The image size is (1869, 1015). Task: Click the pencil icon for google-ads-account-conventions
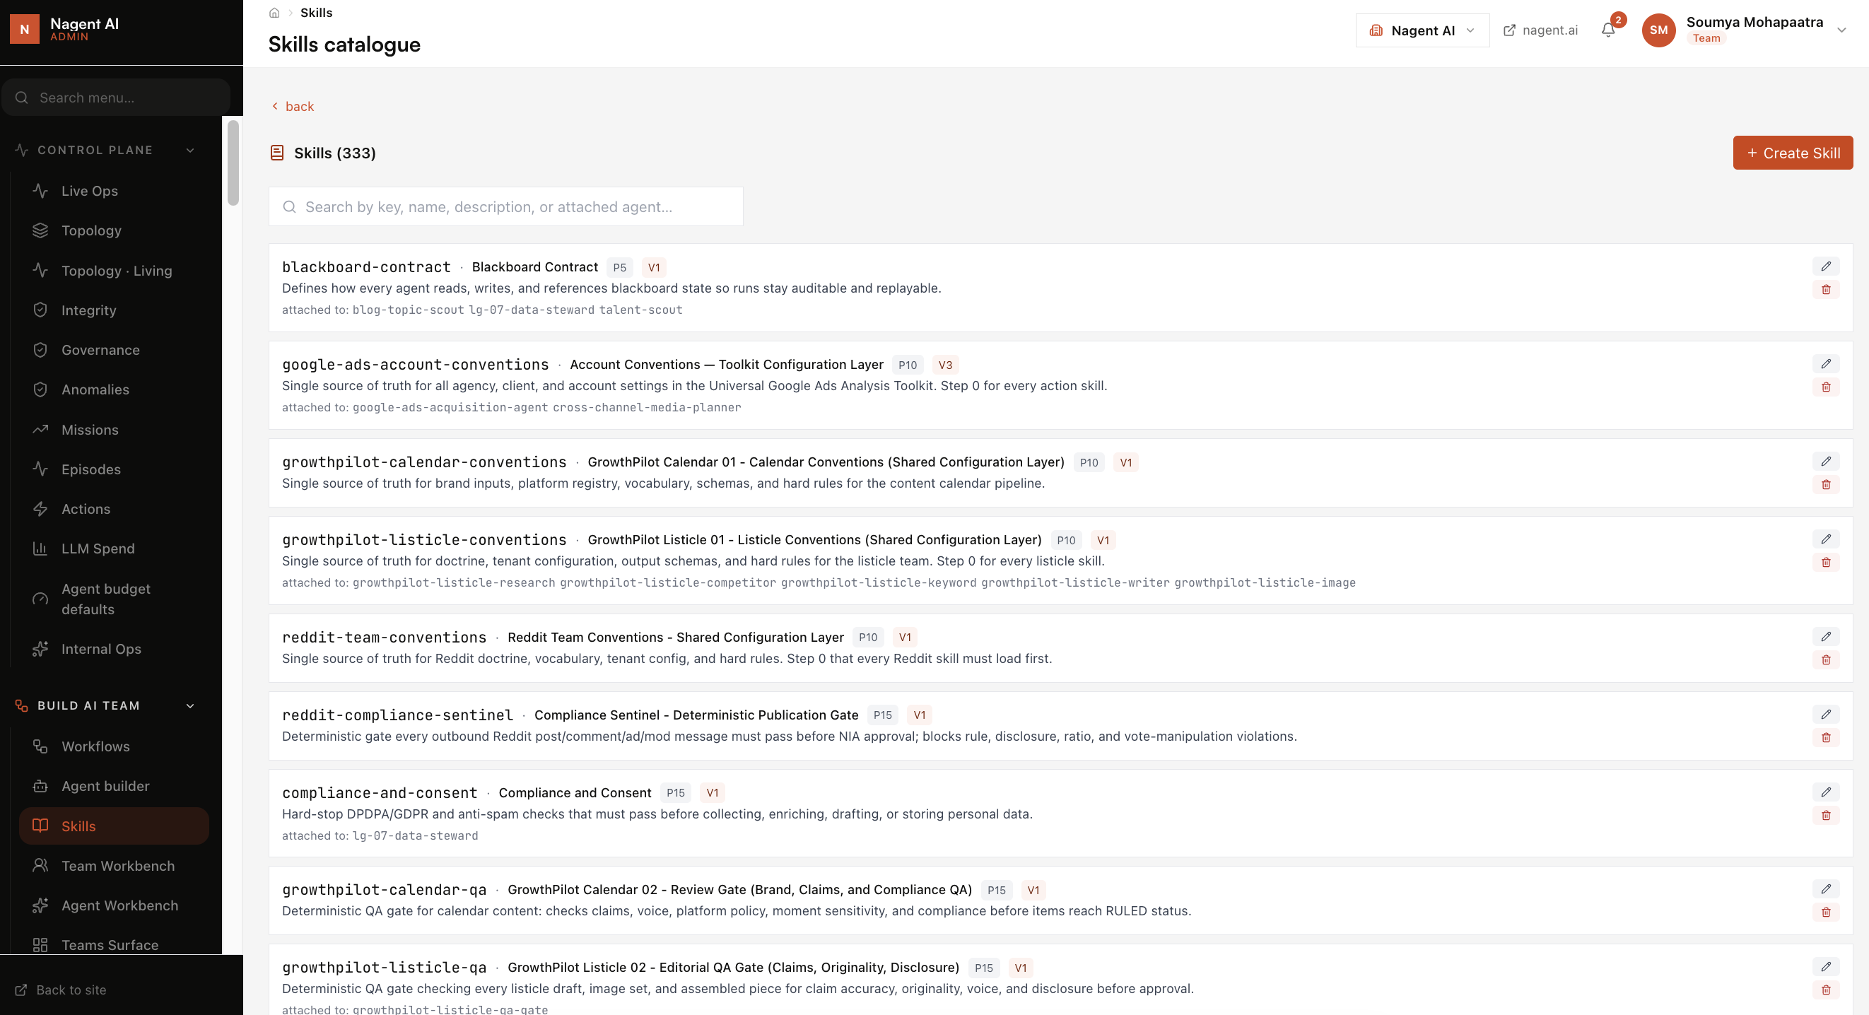(1825, 363)
